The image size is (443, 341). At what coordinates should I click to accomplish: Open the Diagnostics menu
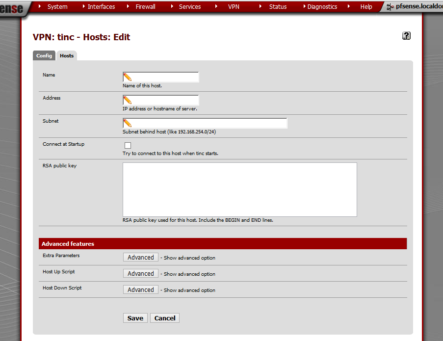pyautogui.click(x=322, y=6)
